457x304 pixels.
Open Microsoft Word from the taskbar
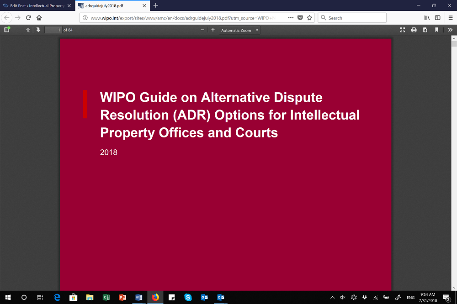[x=138, y=298]
